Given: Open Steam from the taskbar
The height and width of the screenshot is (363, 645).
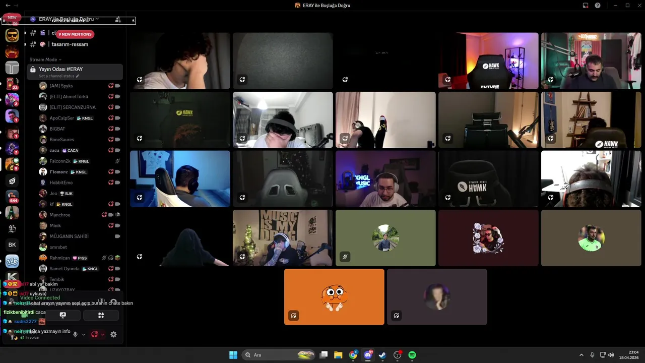Looking at the screenshot, I should point(382,355).
